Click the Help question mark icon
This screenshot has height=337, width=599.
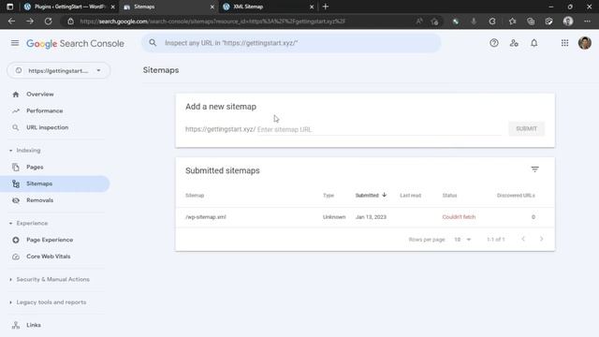494,43
